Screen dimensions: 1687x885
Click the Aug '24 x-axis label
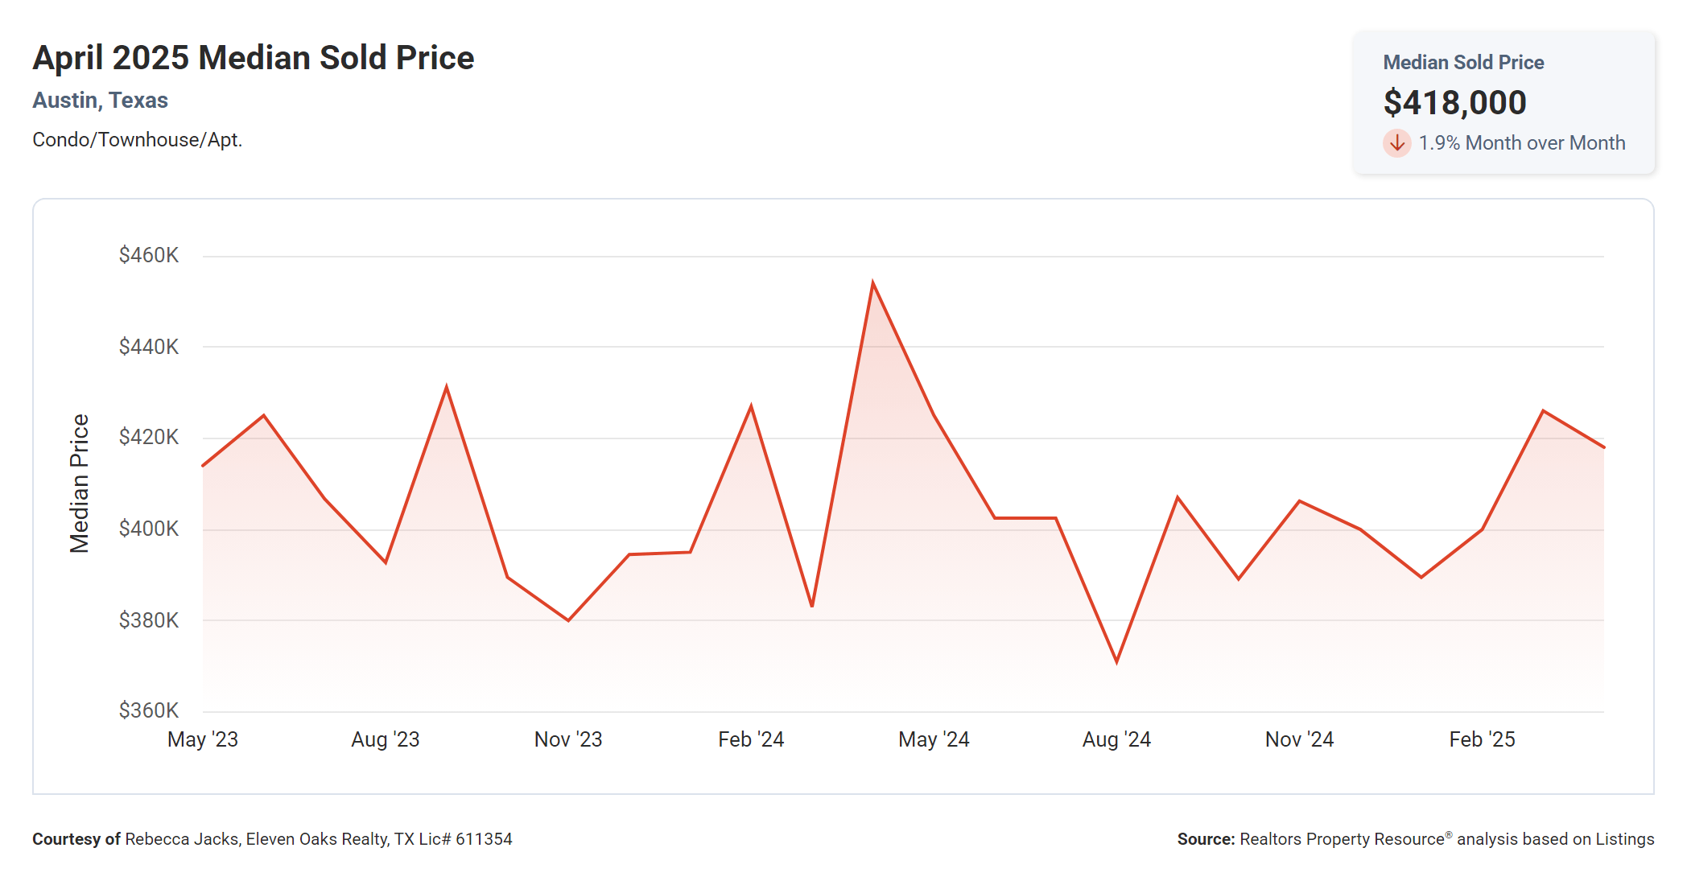point(1116,739)
